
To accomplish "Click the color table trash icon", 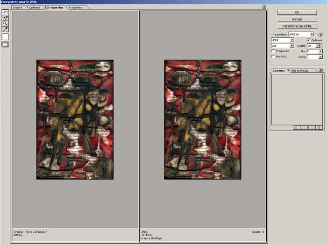I will point(319,127).
